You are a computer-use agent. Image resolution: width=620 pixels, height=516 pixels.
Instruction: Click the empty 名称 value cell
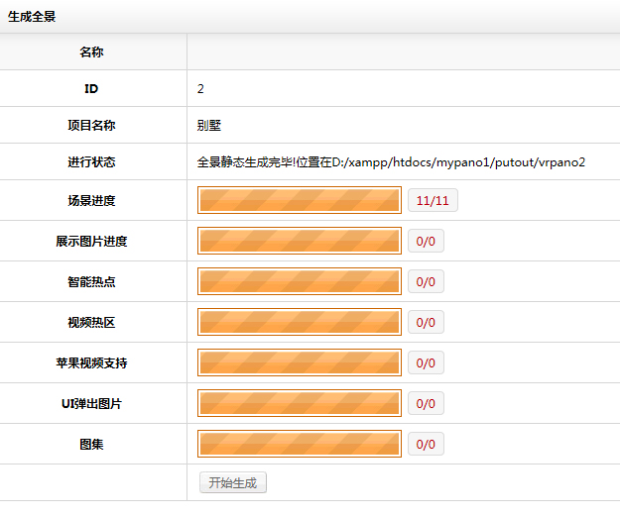[402, 52]
